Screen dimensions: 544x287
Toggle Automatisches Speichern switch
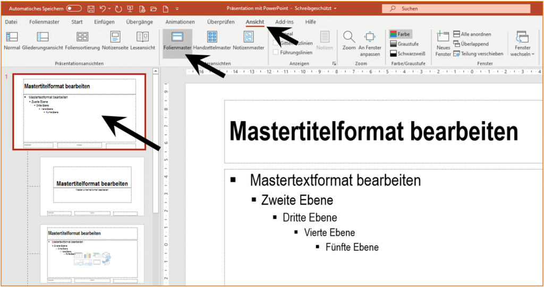coord(74,9)
